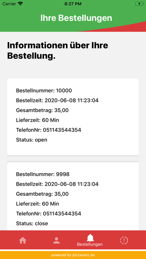Tap the Status: open line
146x259 pixels.
tap(32, 140)
